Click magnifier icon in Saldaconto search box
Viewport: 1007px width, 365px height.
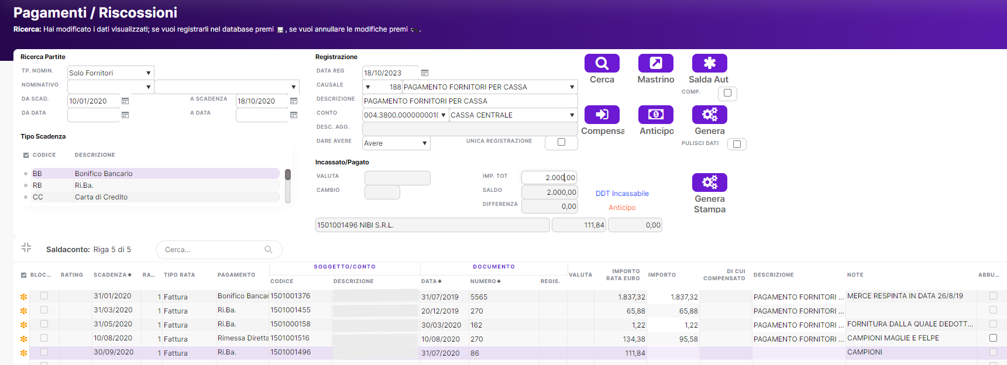(269, 250)
